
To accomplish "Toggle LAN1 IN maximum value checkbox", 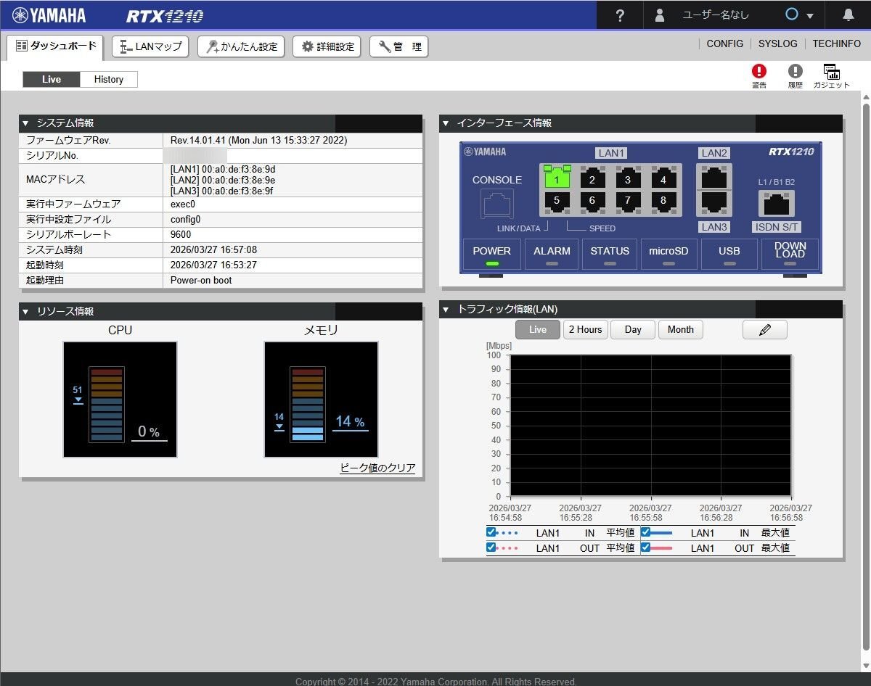I will tap(646, 532).
